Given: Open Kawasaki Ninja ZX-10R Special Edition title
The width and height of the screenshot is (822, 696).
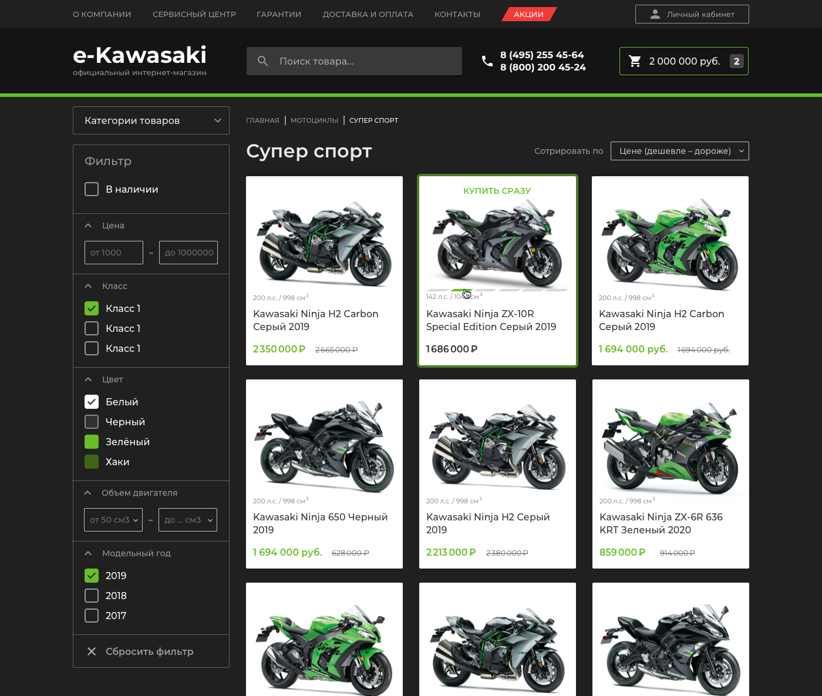Looking at the screenshot, I should point(491,320).
